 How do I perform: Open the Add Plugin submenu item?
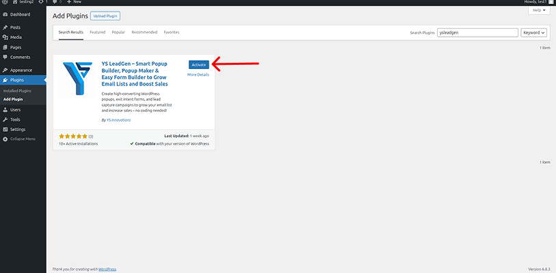13,99
